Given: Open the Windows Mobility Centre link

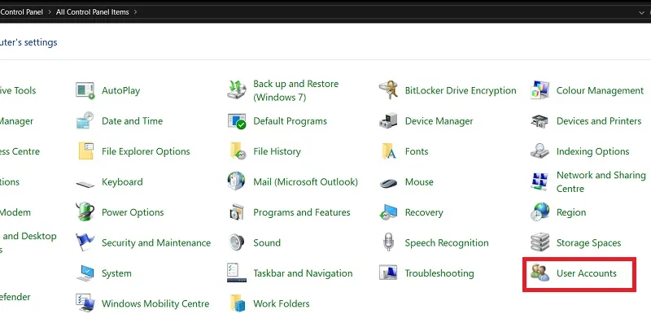Looking at the screenshot, I should click(x=155, y=303).
